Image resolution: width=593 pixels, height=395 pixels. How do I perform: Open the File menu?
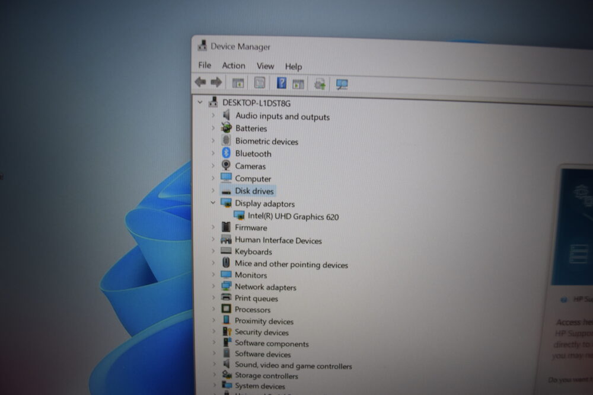[x=205, y=65]
